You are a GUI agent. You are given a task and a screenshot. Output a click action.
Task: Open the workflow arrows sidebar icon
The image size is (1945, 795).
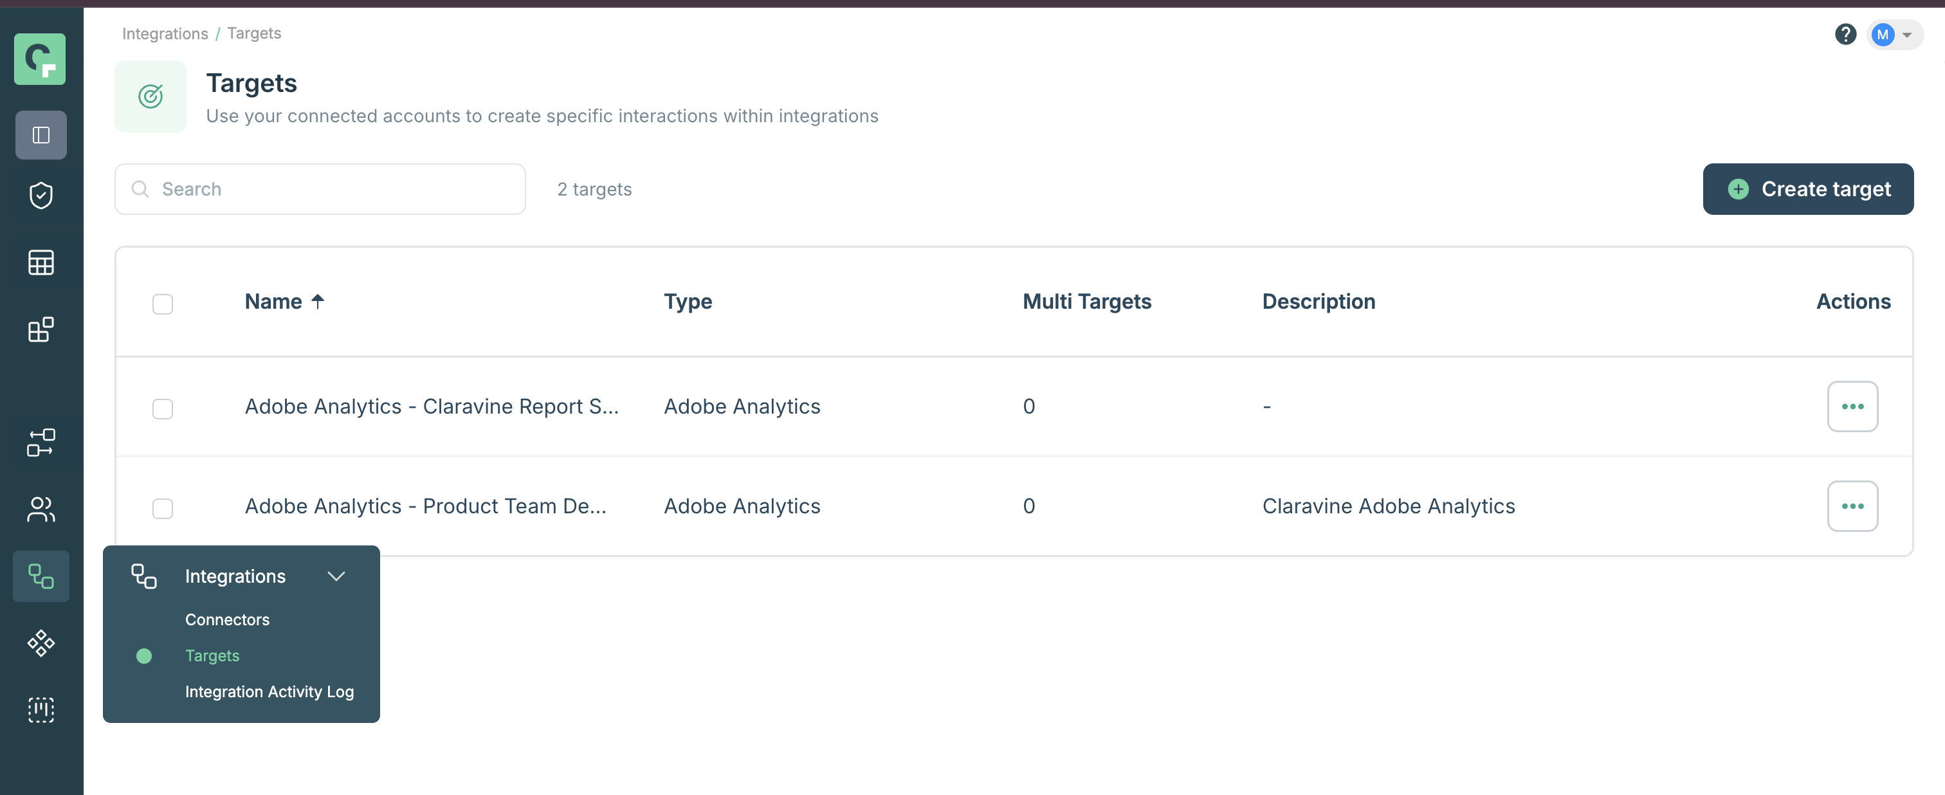41,443
